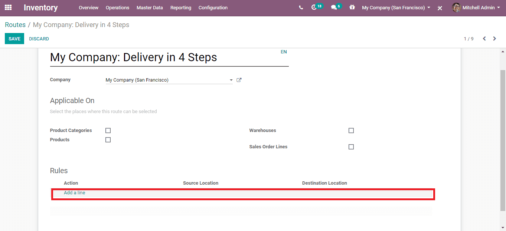Click the Destination Location column header
506x231 pixels.
324,183
